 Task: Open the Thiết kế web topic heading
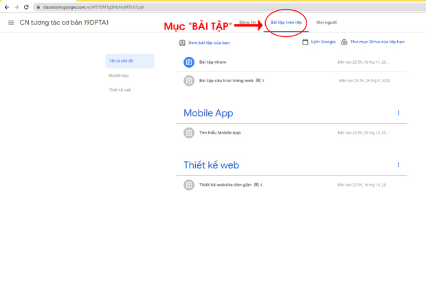pyautogui.click(x=212, y=165)
